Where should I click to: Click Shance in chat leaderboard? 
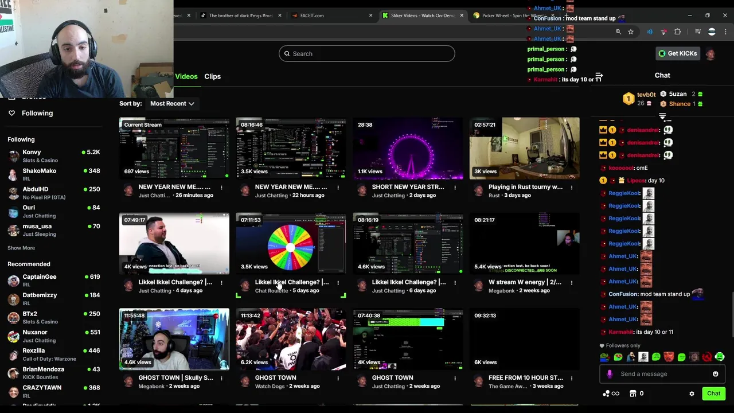point(681,104)
